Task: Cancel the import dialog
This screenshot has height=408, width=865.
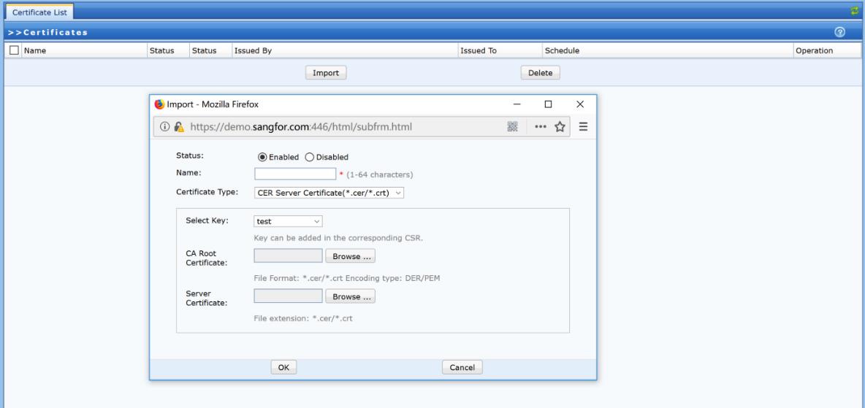Action: point(462,367)
